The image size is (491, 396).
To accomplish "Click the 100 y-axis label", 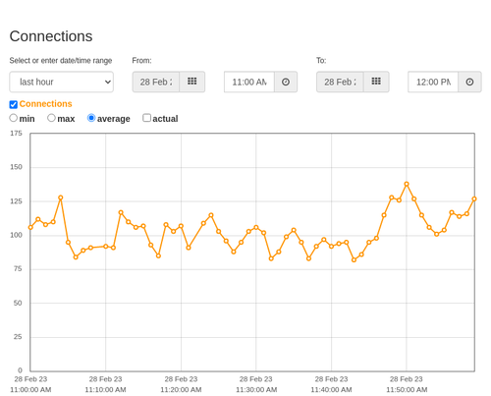I will pos(16,235).
